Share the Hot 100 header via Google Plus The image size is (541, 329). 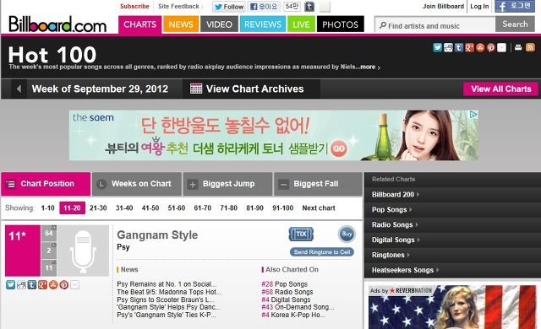click(470, 47)
